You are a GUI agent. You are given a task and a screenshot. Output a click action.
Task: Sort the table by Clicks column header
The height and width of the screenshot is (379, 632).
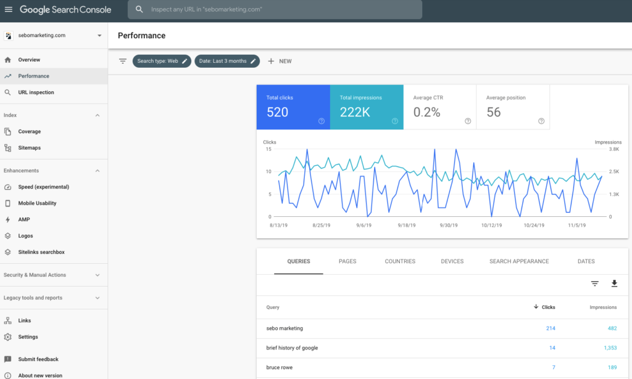click(544, 307)
